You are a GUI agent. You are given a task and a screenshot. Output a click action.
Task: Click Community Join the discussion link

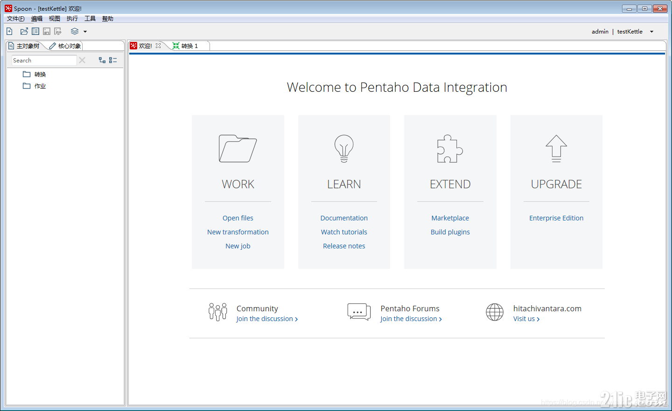[267, 319]
